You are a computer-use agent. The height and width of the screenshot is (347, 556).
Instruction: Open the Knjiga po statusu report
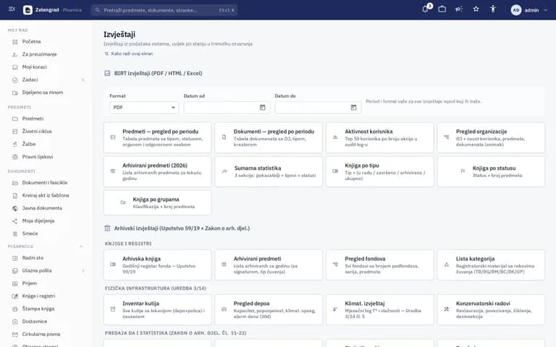491,172
